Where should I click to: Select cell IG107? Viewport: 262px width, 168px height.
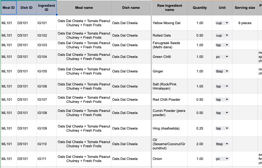click(47, 100)
